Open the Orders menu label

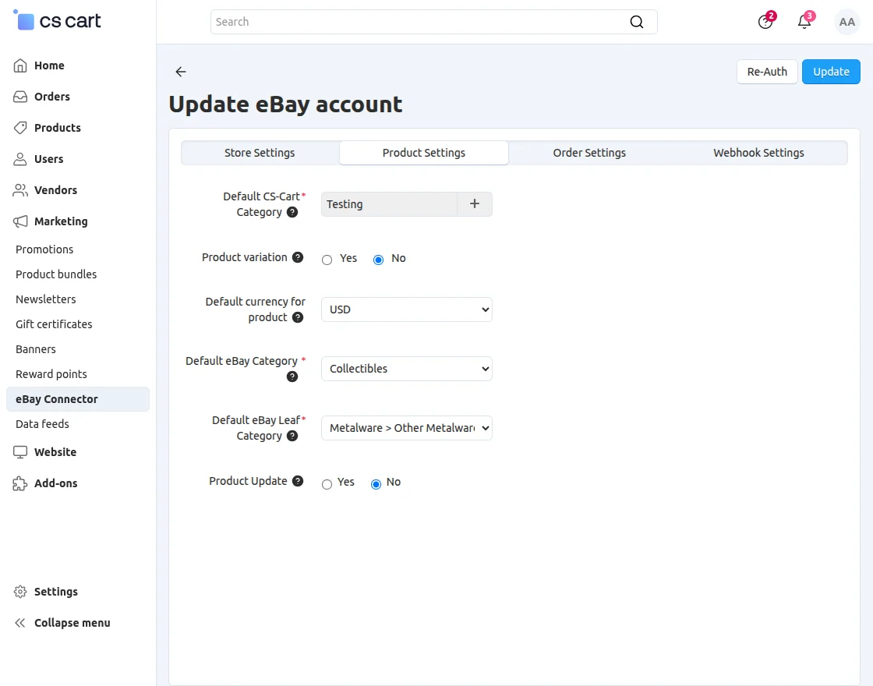[51, 97]
